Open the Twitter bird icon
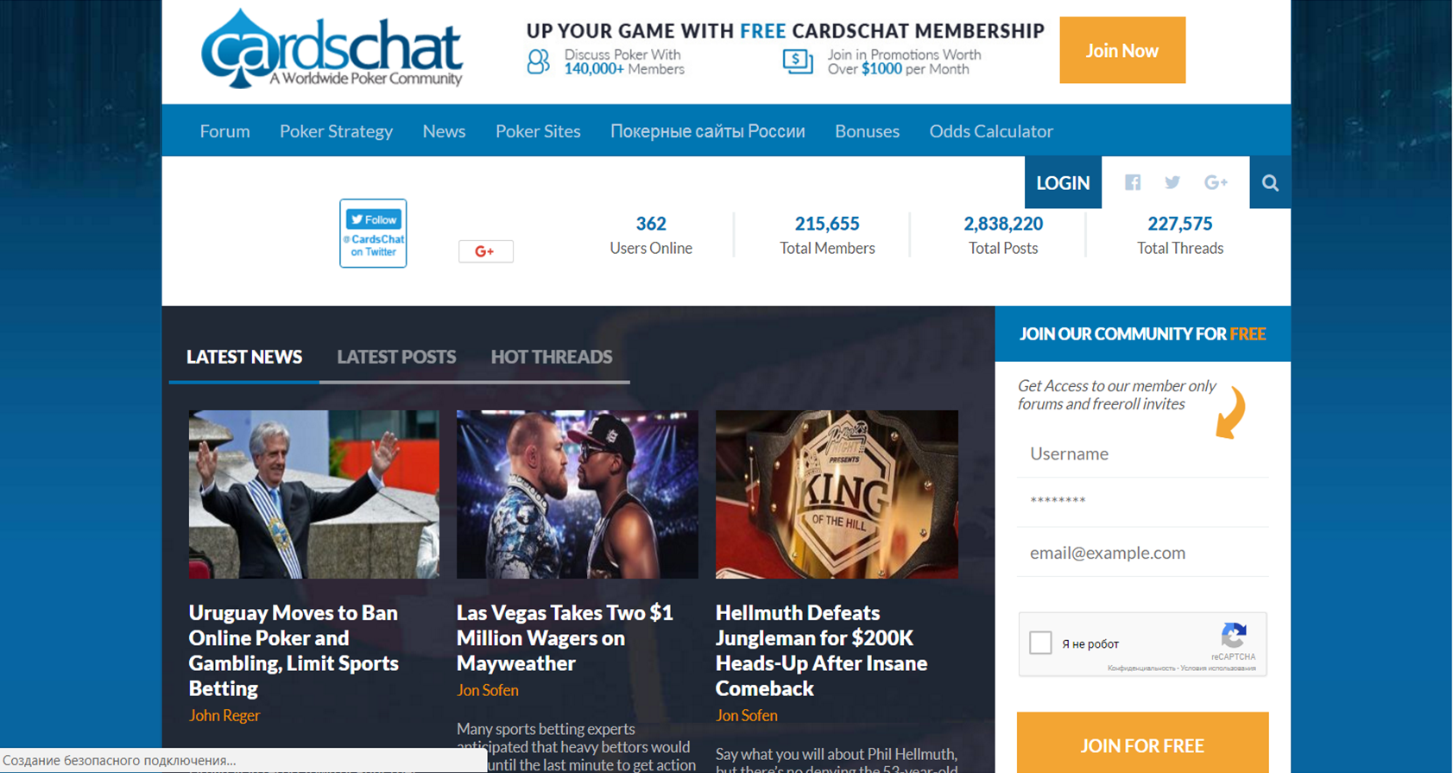Viewport: 1453px width, 773px height. point(1172,182)
